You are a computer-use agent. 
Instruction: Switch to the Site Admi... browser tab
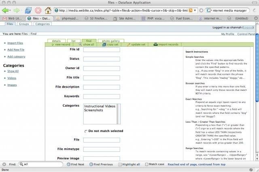tap(125, 18)
